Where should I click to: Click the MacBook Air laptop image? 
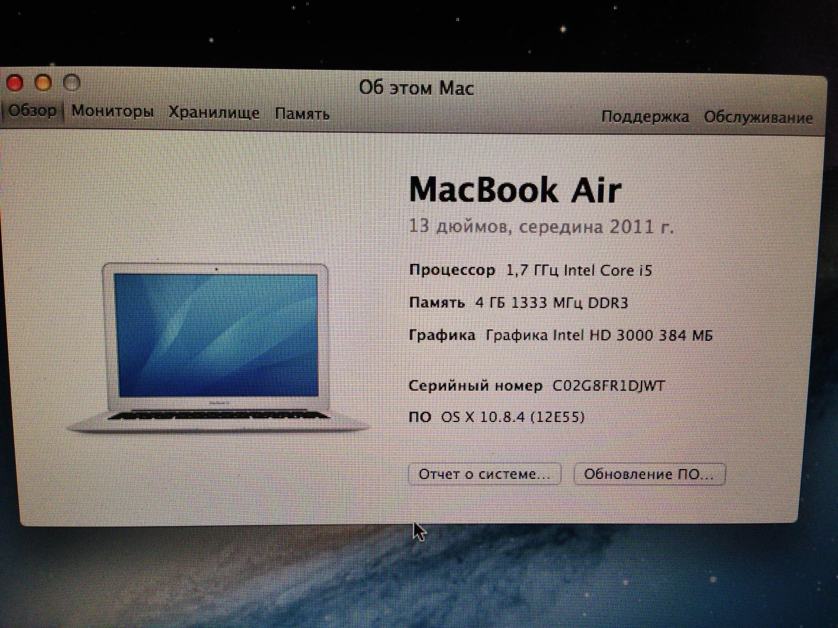click(x=217, y=347)
